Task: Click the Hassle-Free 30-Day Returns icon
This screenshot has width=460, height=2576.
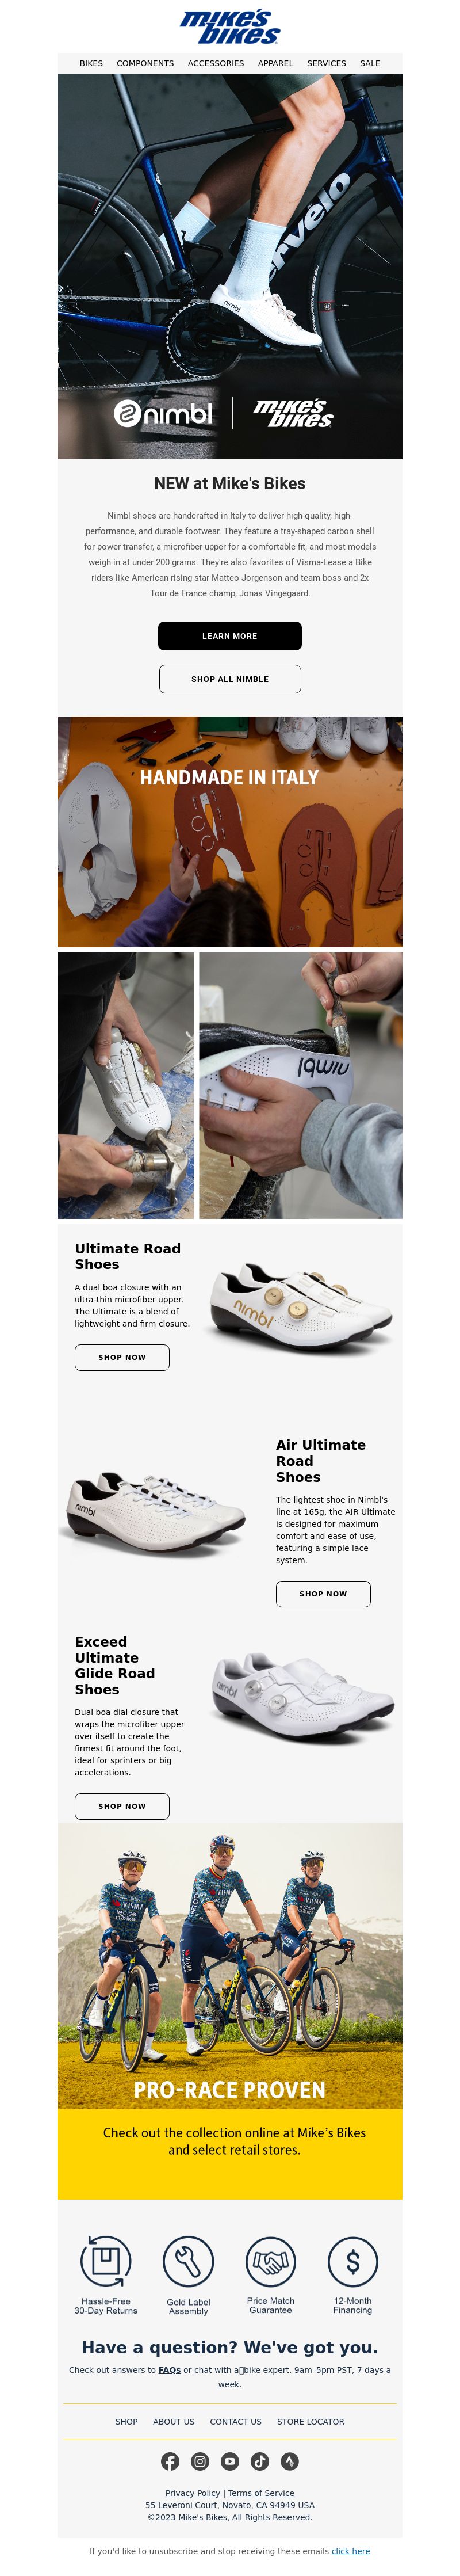Action: (106, 2261)
